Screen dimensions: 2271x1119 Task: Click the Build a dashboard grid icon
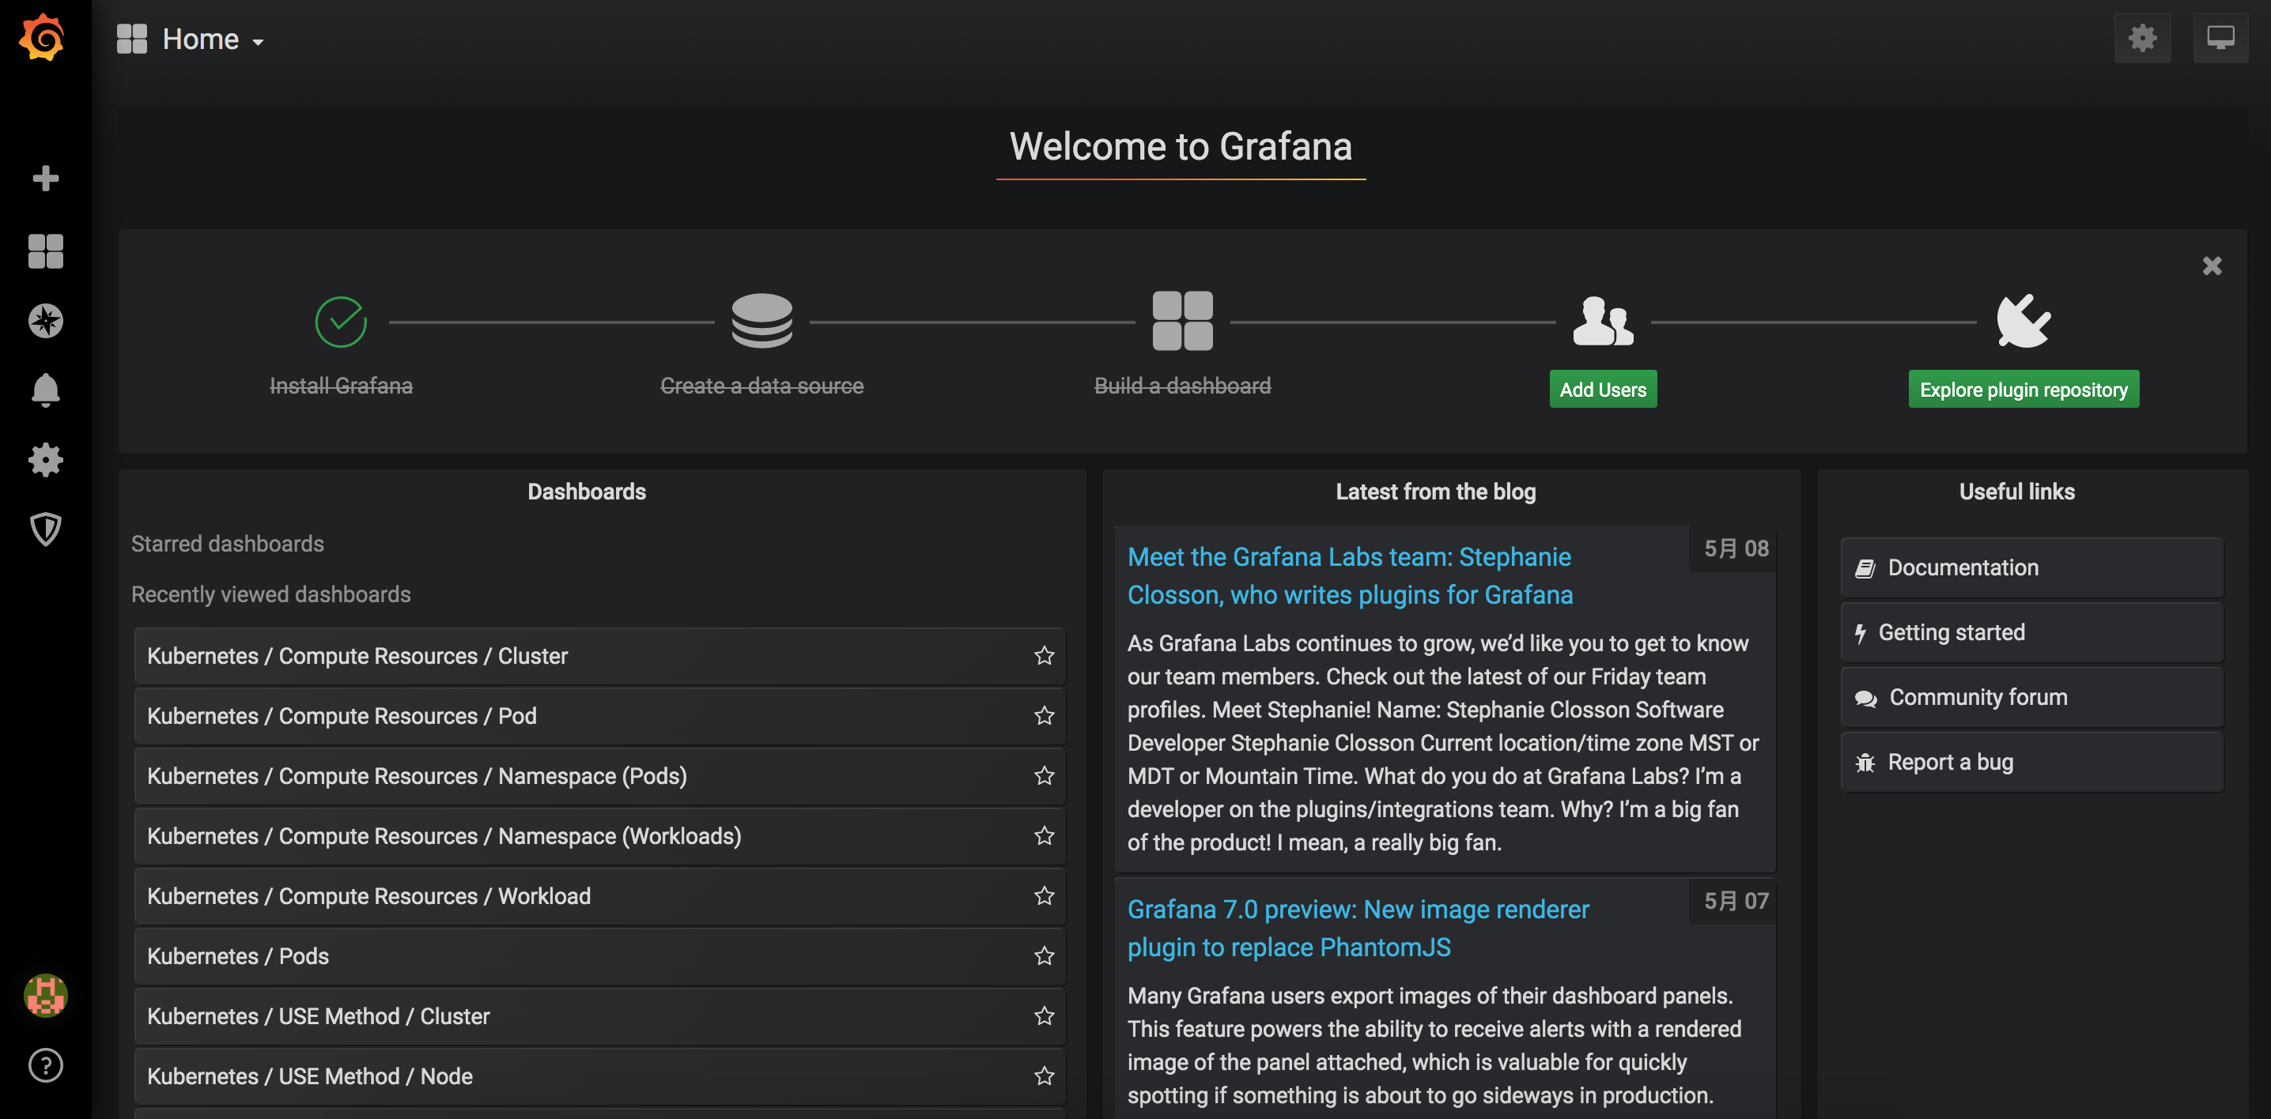[x=1182, y=321]
